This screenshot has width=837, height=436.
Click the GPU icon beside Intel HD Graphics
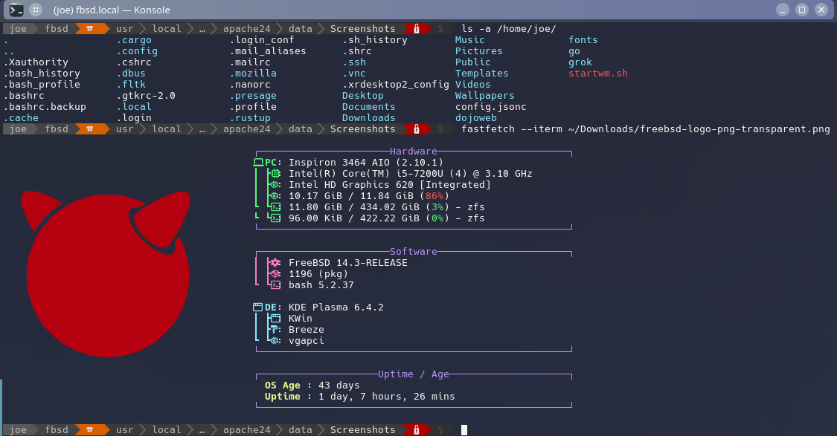click(x=275, y=185)
